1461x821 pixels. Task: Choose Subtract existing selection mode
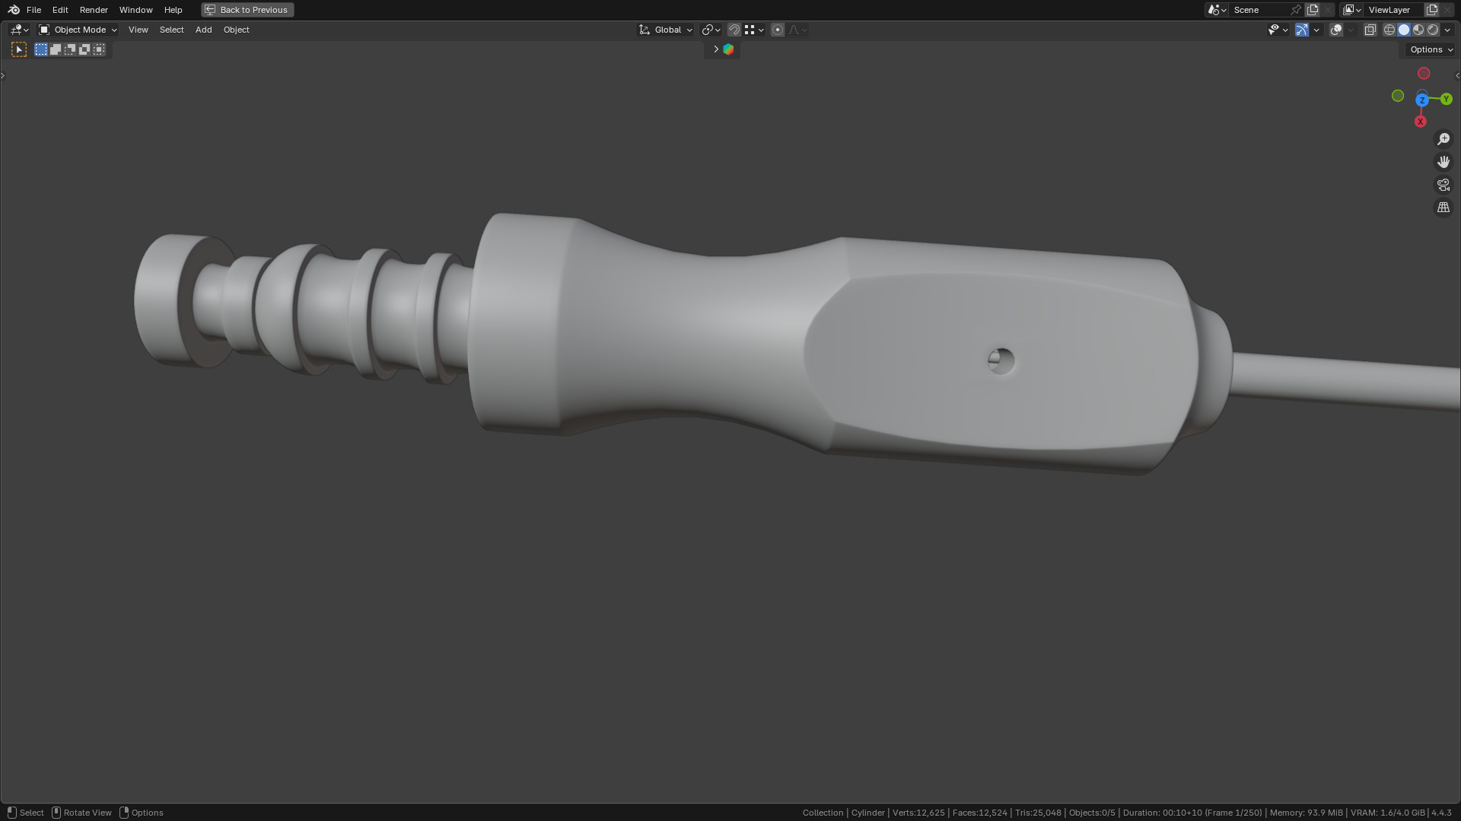(x=70, y=49)
